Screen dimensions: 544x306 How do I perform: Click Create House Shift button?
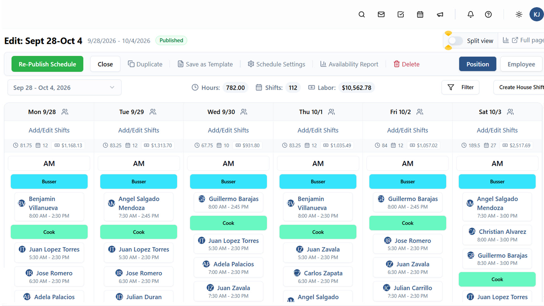pyautogui.click(x=519, y=87)
